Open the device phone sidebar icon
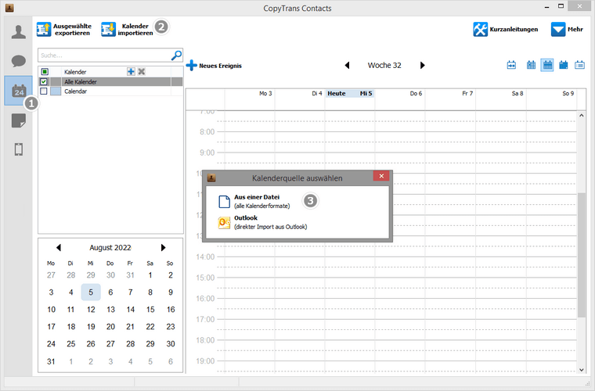Screen dimensions: 595x391 [x=18, y=149]
